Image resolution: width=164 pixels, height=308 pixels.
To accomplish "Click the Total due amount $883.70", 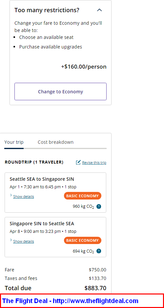I will (x=95, y=288).
